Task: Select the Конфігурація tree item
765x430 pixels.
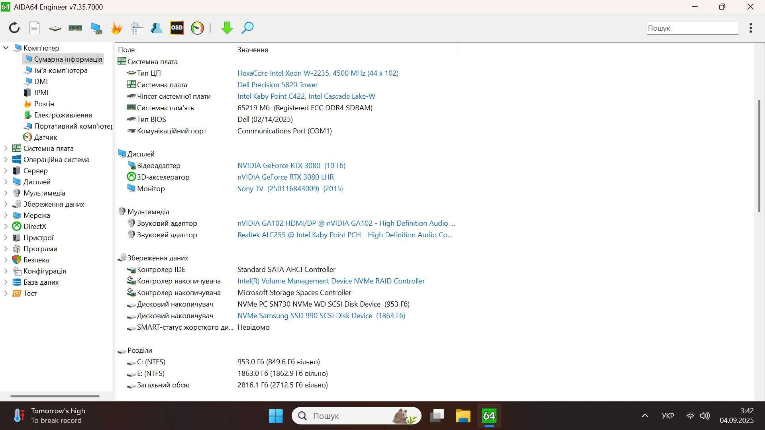Action: pos(39,271)
